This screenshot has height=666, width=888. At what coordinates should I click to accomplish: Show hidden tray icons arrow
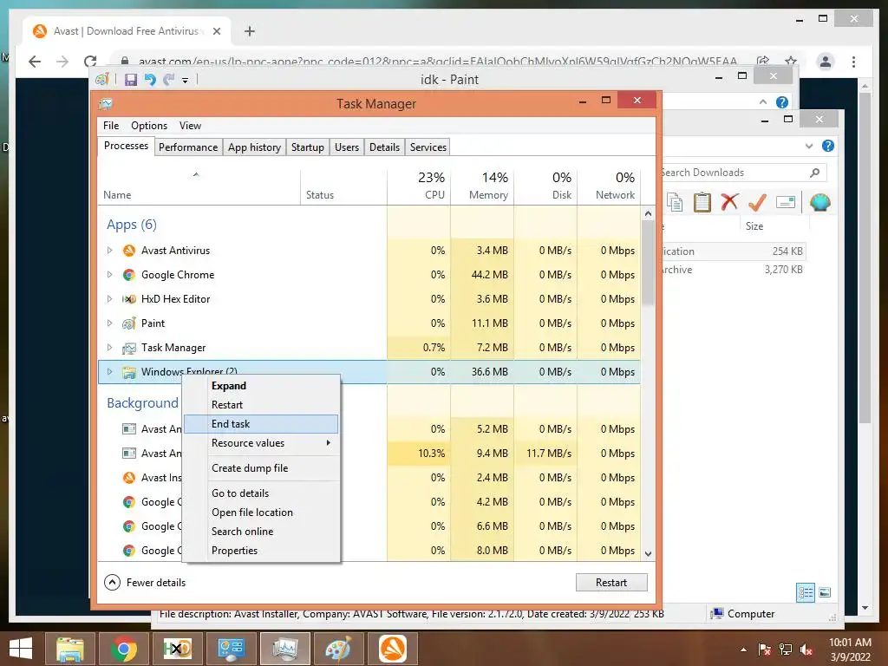coord(743,650)
